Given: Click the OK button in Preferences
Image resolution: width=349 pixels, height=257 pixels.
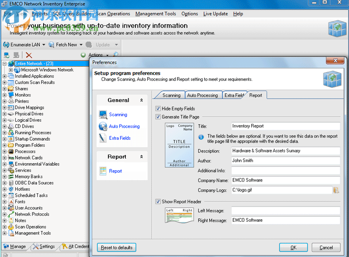Looking at the screenshot, I should (x=294, y=248).
